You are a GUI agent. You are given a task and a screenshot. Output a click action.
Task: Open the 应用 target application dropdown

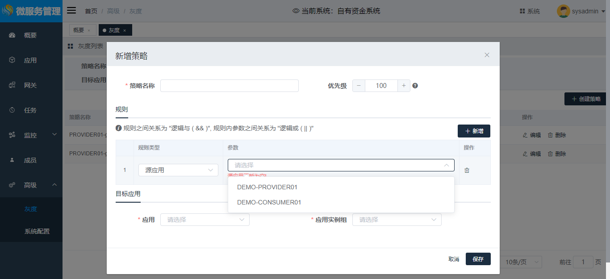(205, 220)
